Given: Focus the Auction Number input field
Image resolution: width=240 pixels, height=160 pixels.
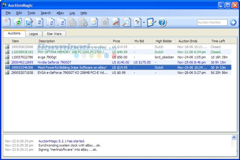Looking at the screenshot, I should pyautogui.click(x=212, y=22).
